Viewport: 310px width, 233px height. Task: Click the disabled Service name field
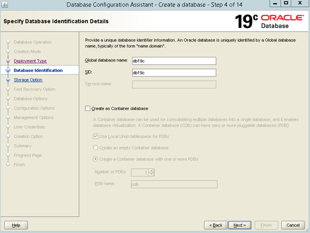pos(174,84)
